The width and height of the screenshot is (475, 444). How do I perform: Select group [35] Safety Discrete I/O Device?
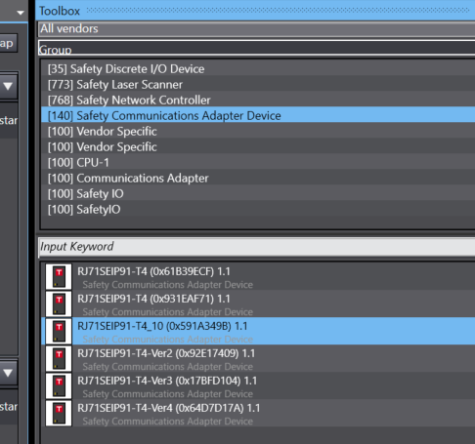(x=258, y=68)
